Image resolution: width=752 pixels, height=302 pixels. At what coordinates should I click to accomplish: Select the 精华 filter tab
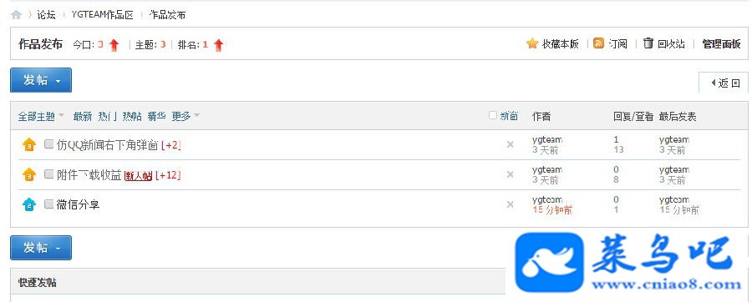[156, 116]
